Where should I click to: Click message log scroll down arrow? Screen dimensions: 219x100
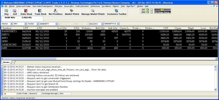click(x=215, y=89)
